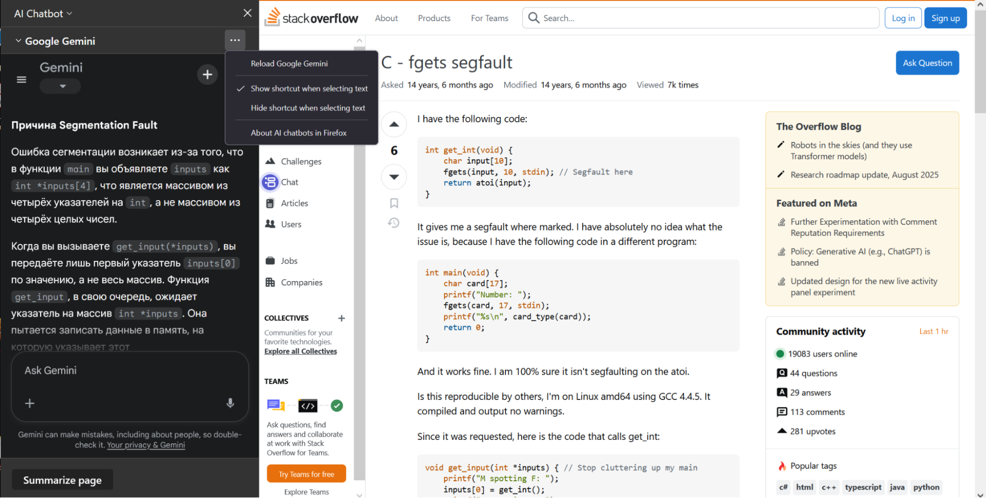Select About AI chatbots in Firefox

coord(298,133)
